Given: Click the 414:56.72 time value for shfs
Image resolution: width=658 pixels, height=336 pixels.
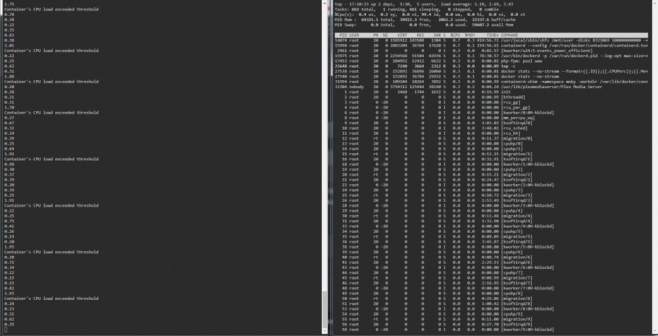Looking at the screenshot, I should (488, 40).
